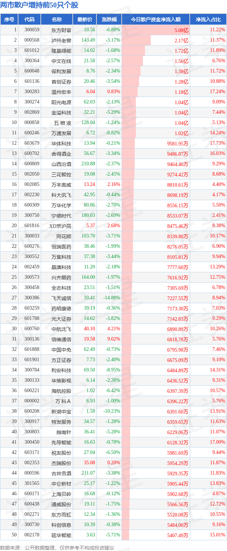Select stock name 科创信息

click(x=61, y=525)
